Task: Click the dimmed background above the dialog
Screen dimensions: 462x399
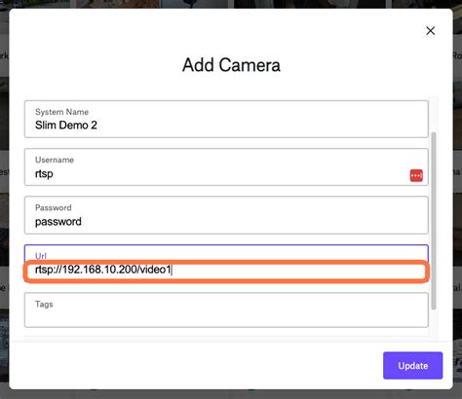Action: click(231, 4)
